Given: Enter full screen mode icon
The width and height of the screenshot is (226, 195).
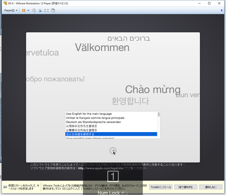Looking at the screenshot, I should (x=47, y=10).
